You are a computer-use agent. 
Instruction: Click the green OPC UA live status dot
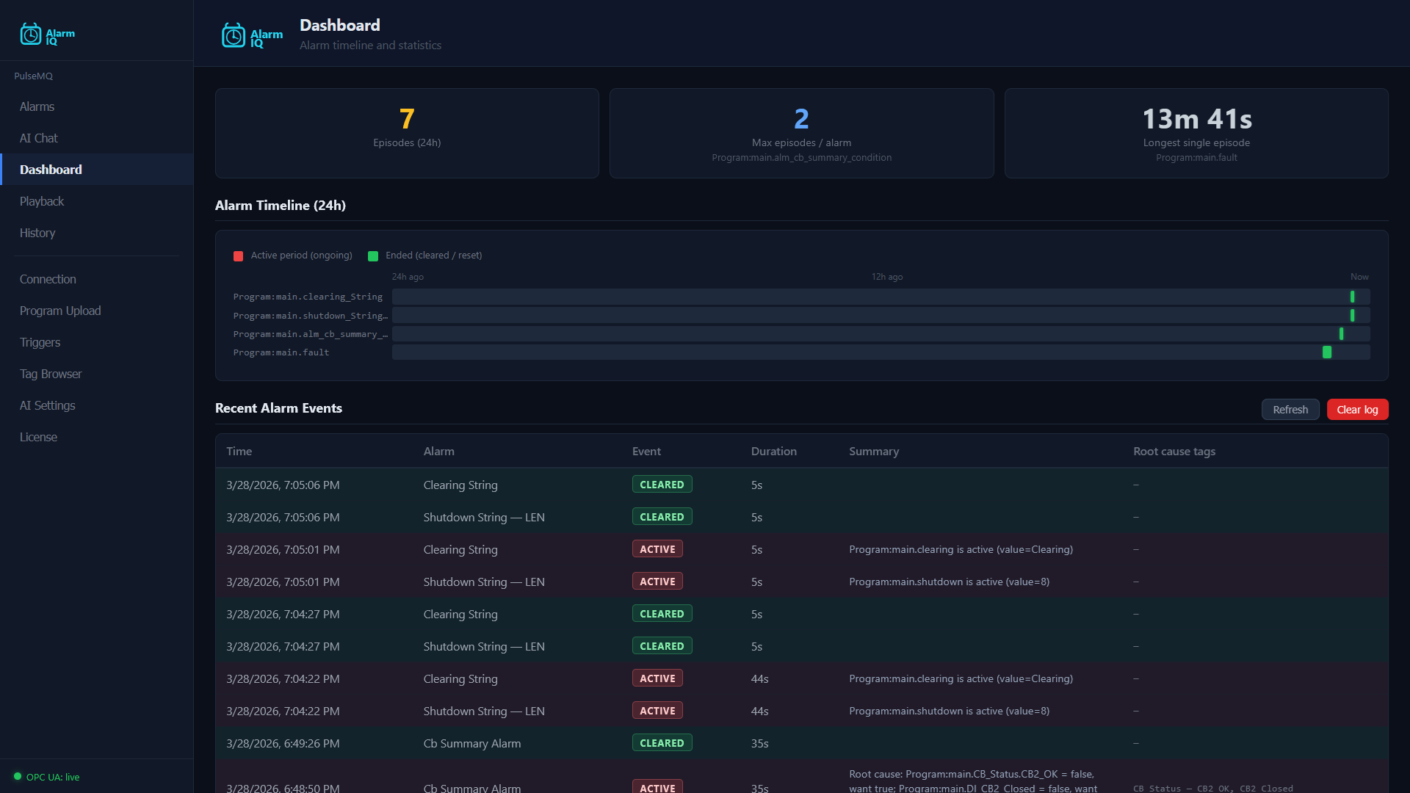point(16,777)
